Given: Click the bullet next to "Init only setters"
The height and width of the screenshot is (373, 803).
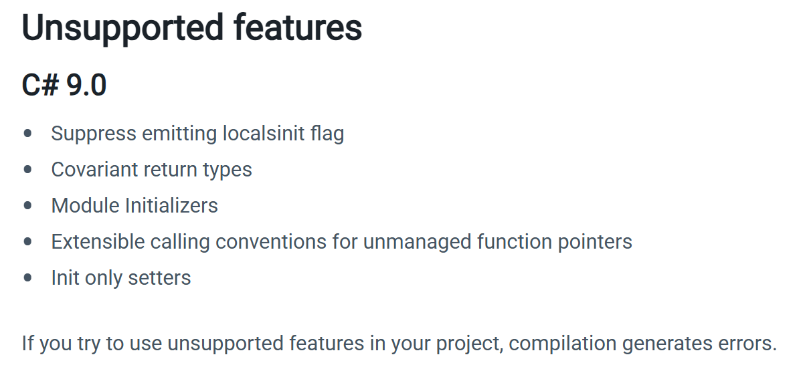Looking at the screenshot, I should (x=27, y=278).
